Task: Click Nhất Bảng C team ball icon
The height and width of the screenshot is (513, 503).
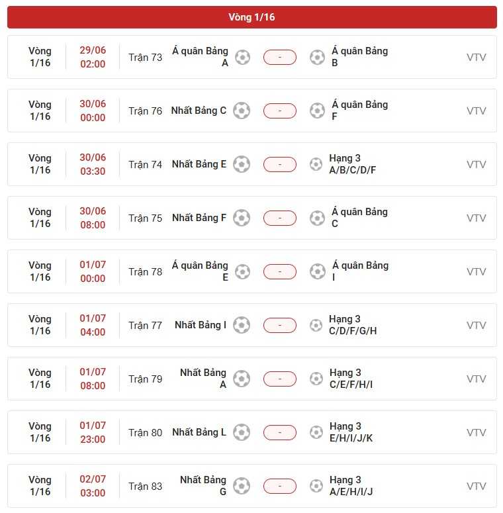Action: coord(242,111)
